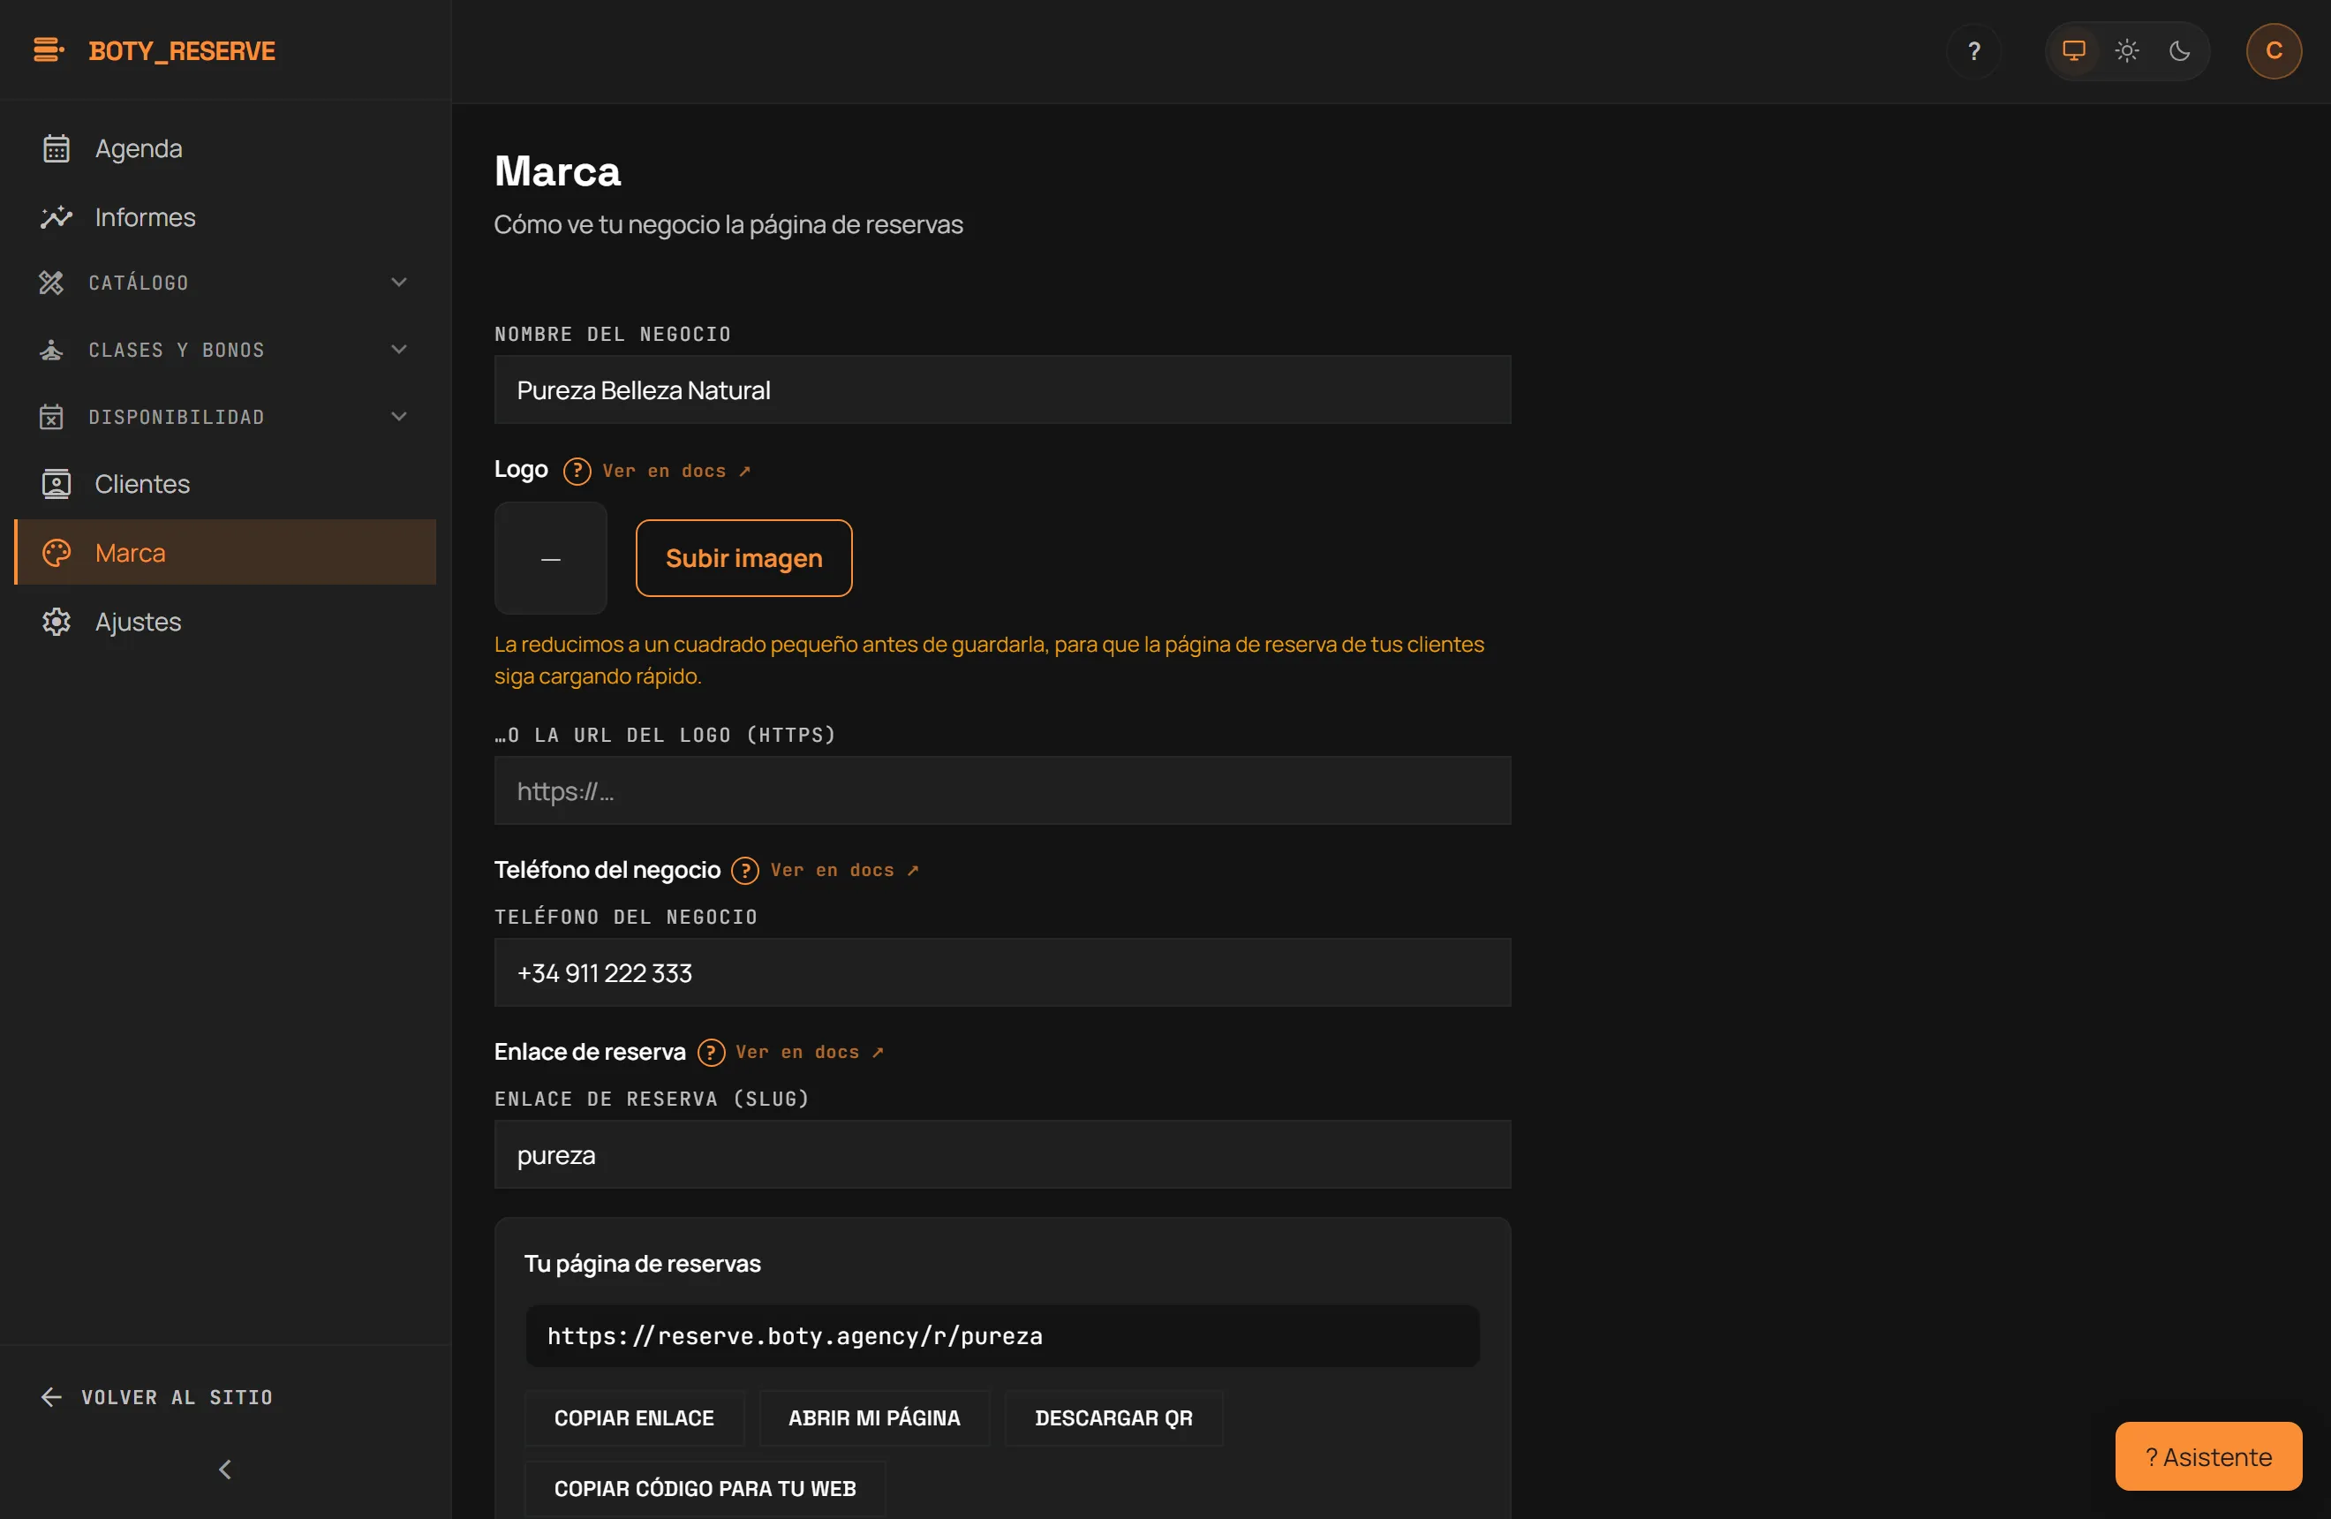Click the reserve.boty.agency/r/pureza URL text
This screenshot has width=2331, height=1519.
pos(795,1336)
